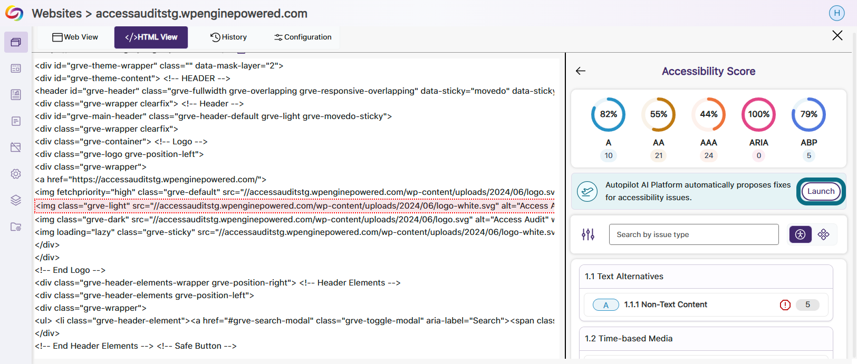
Task: Open the Configuration tab
Action: (x=303, y=37)
